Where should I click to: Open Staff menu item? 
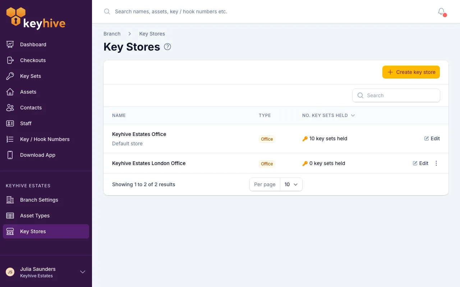point(46,123)
